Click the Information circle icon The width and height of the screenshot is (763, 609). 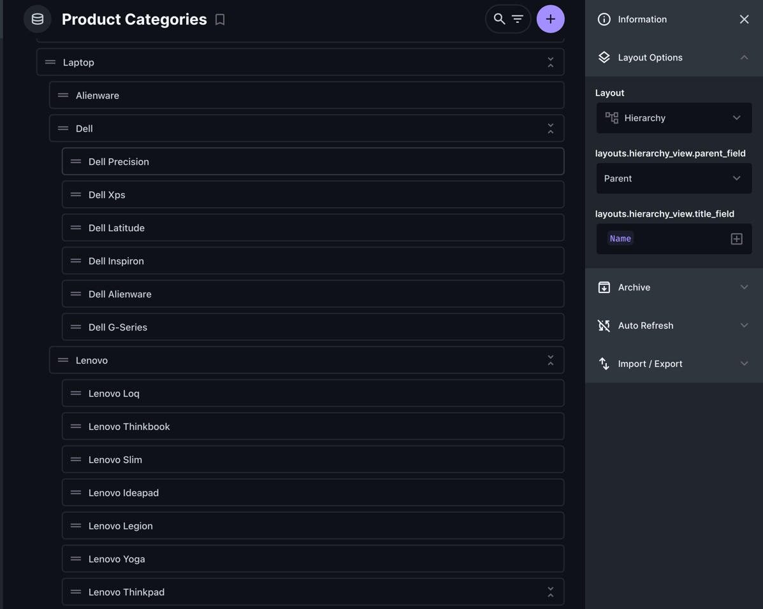[604, 19]
